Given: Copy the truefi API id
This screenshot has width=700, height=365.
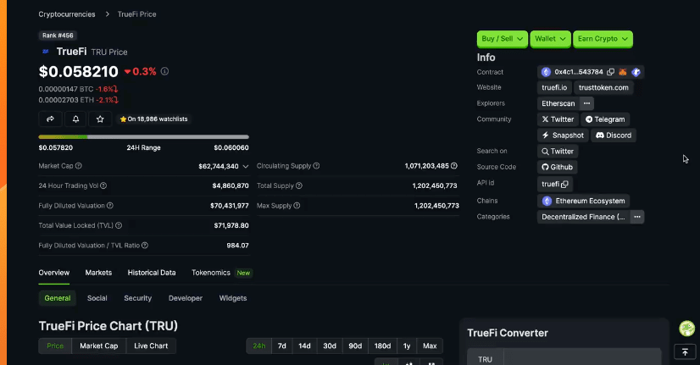Looking at the screenshot, I should click(564, 185).
